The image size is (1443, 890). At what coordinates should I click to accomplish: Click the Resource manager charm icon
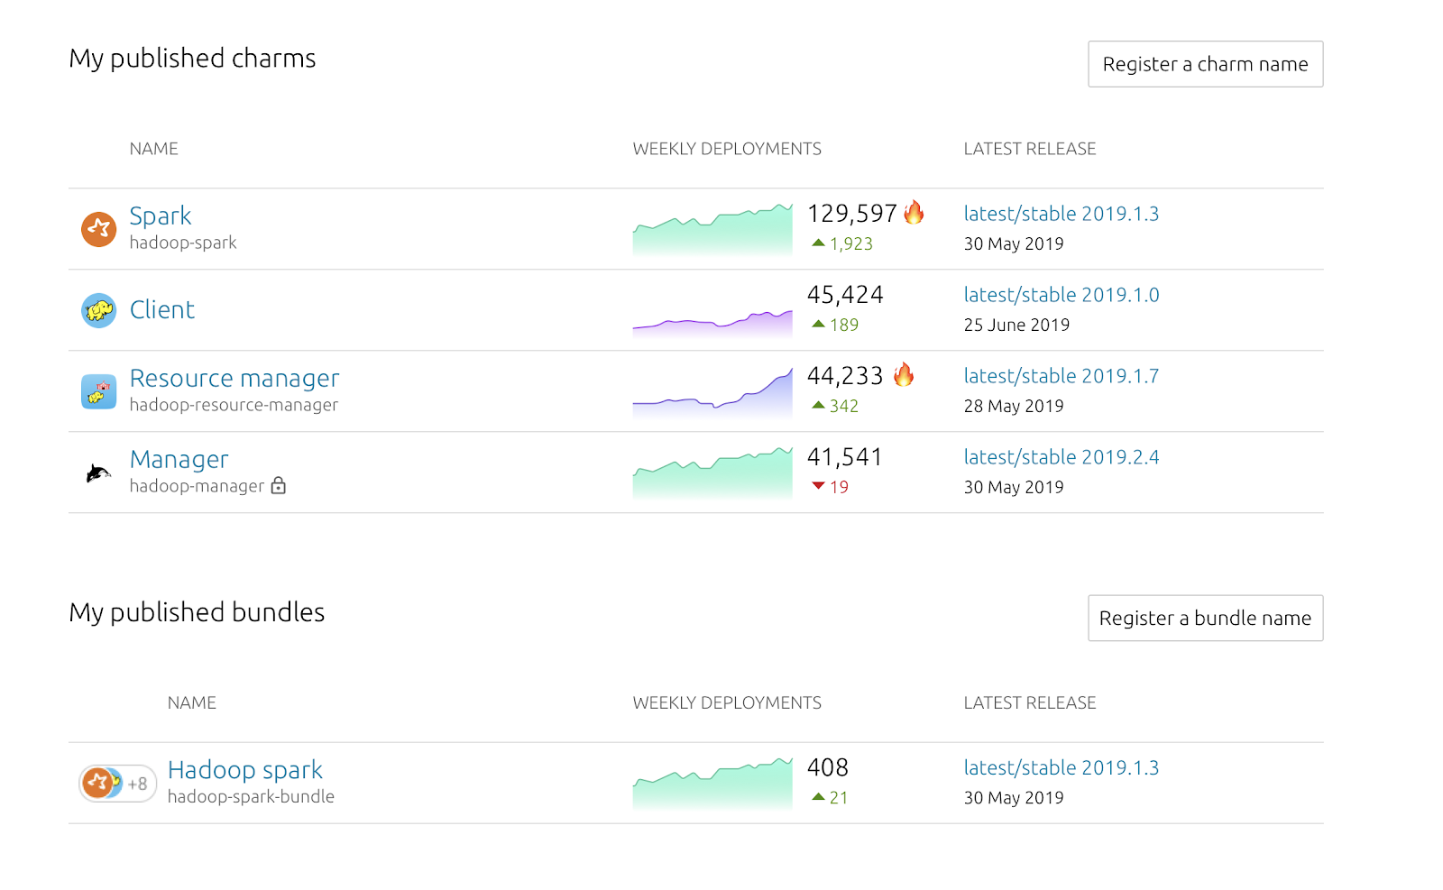pyautogui.click(x=98, y=391)
